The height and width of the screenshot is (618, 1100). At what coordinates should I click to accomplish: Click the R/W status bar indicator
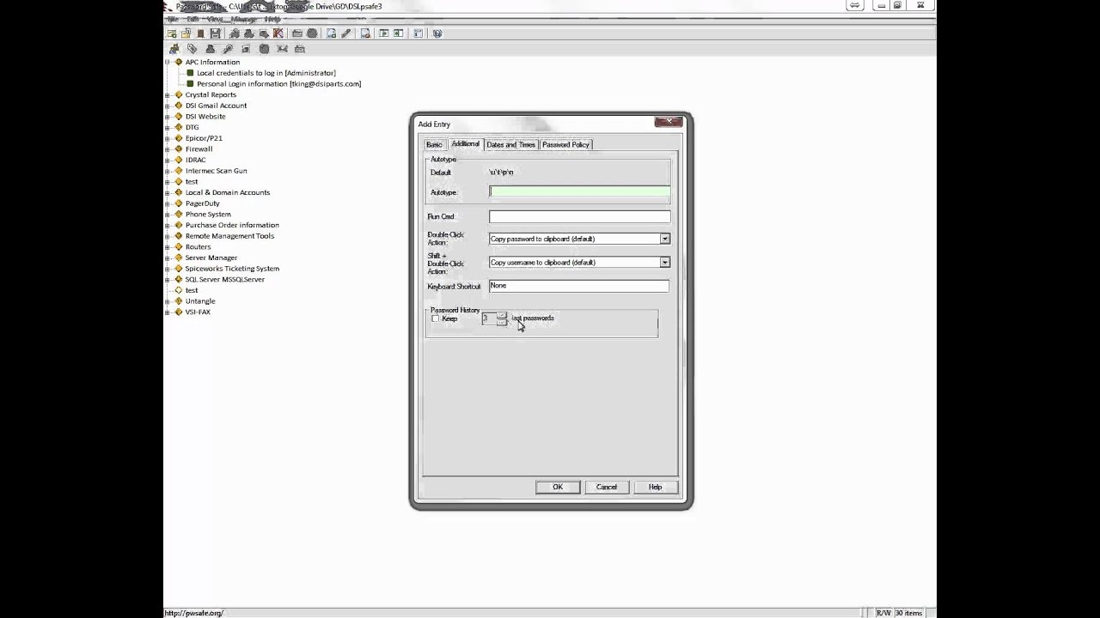pos(883,613)
